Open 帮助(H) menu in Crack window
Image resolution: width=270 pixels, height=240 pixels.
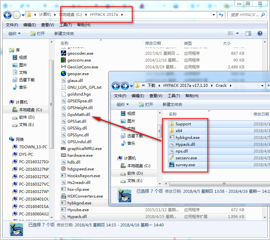point(192,96)
